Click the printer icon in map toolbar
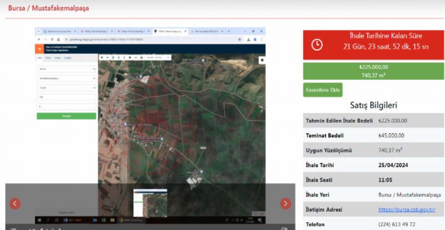The image size is (445, 230). point(141,58)
